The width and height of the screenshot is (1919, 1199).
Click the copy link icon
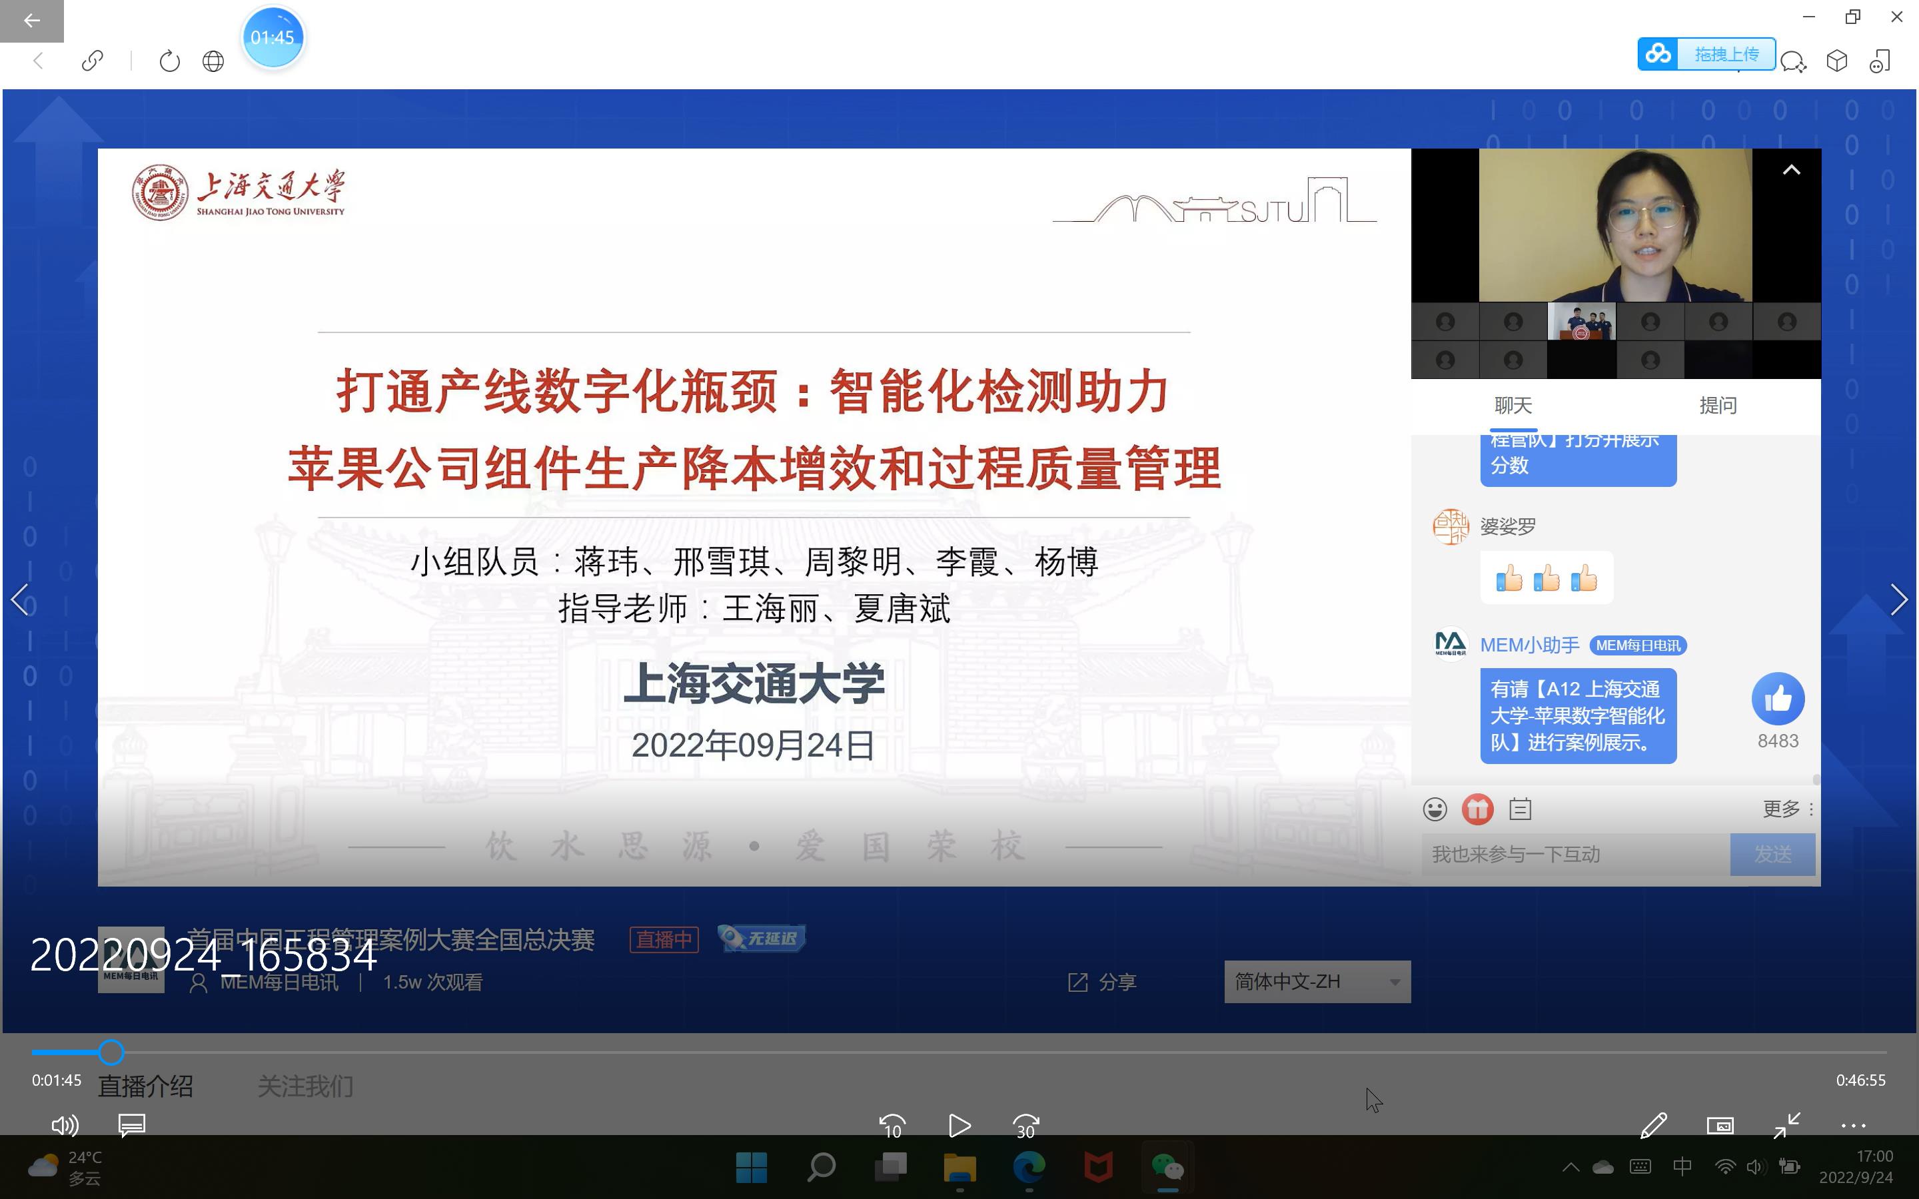[x=92, y=61]
